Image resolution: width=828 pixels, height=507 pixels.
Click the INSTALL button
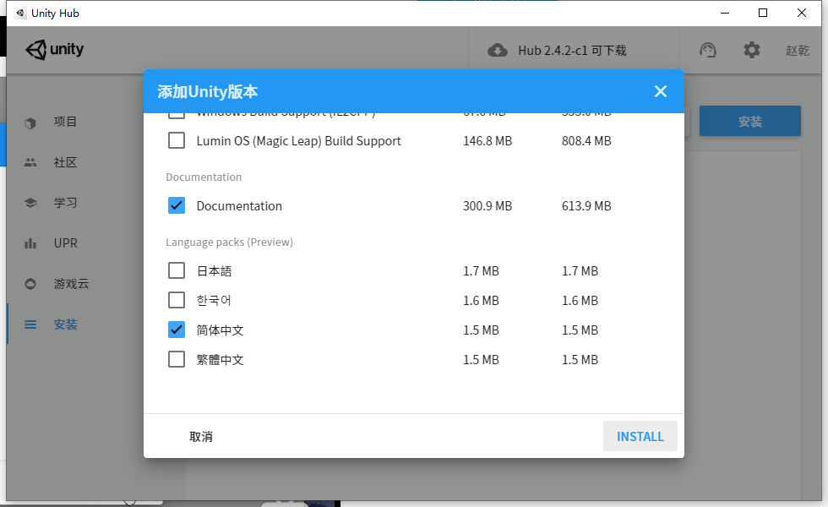[x=640, y=436]
